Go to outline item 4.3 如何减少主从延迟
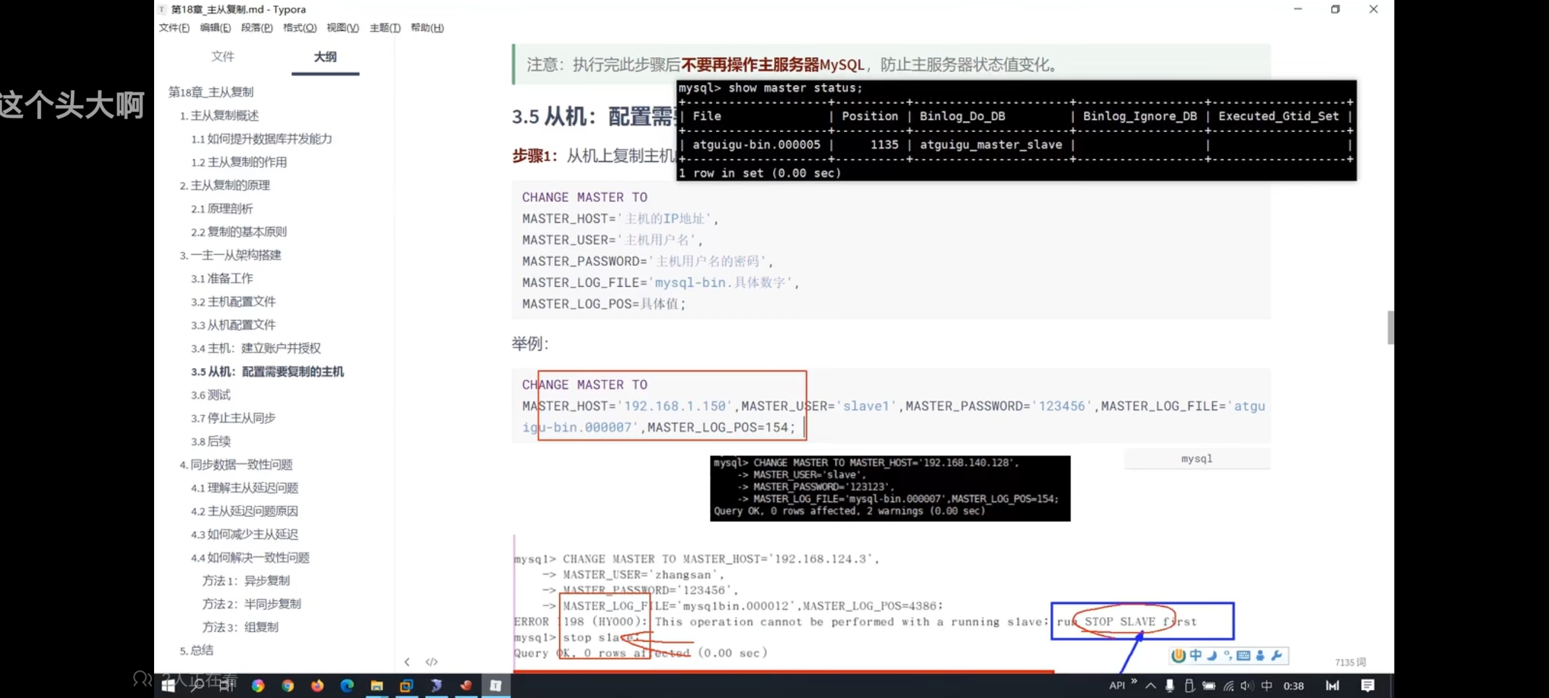 point(244,535)
